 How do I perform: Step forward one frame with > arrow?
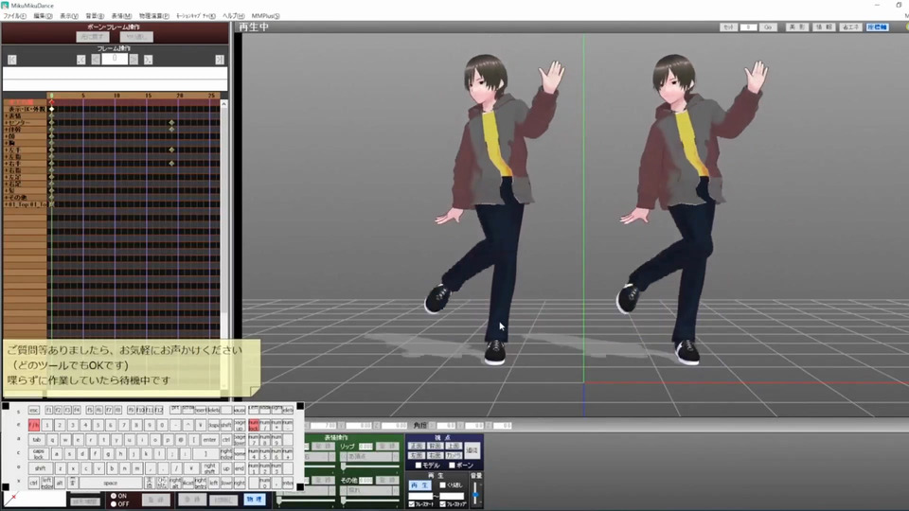[134, 60]
